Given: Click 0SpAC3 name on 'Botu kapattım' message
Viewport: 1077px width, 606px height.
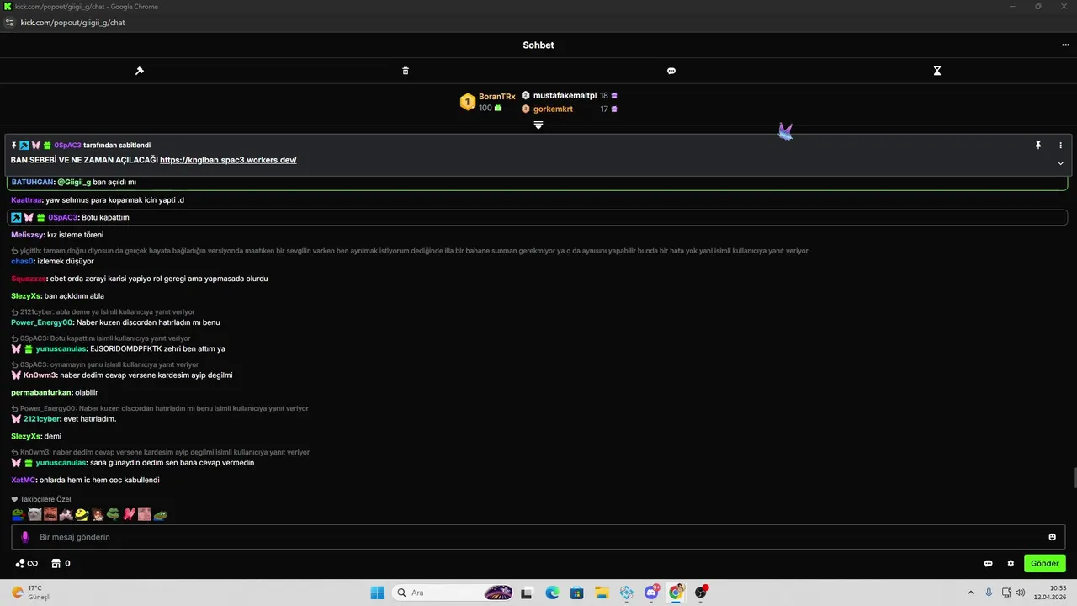Looking at the screenshot, I should pos(63,217).
